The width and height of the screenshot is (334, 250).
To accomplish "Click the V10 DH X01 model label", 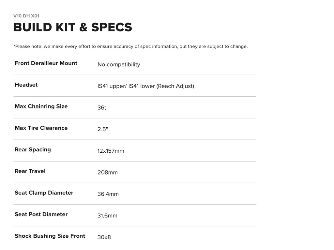I will (26, 16).
